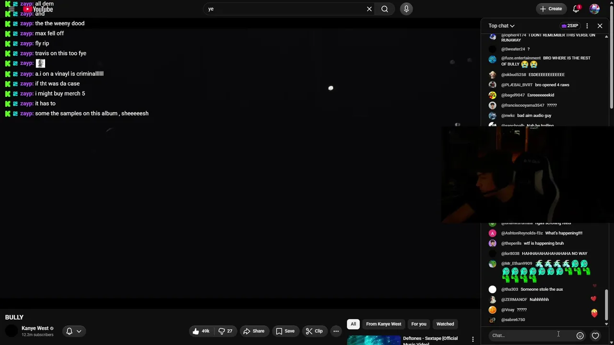
Task: Select the For you chip
Action: click(419, 324)
